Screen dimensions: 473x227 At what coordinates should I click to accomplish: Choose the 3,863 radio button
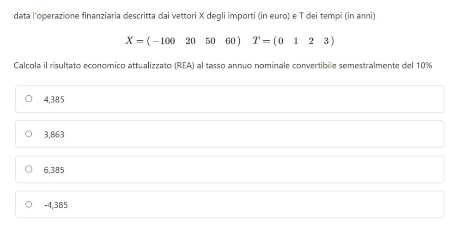click(29, 134)
